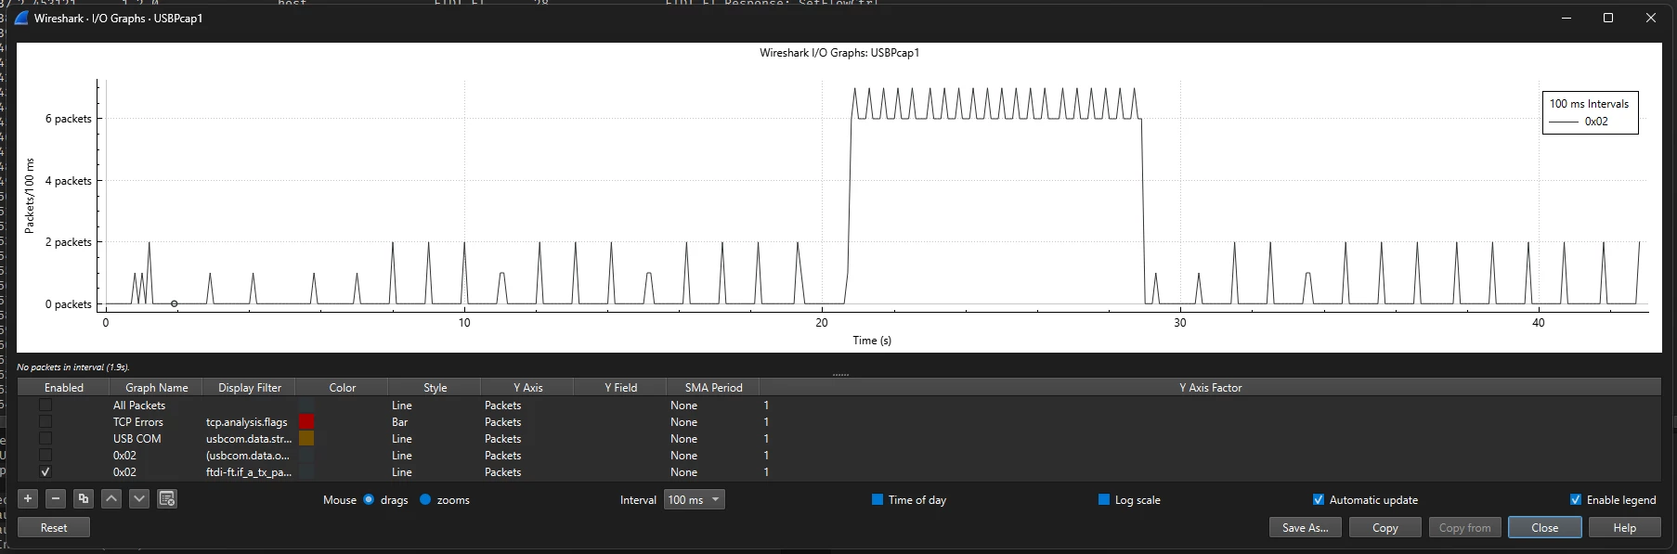The height and width of the screenshot is (554, 1677).
Task: Open Help for I/O Graphs
Action: [1624, 527]
